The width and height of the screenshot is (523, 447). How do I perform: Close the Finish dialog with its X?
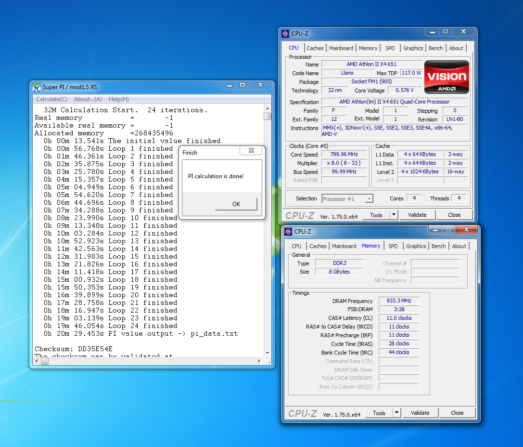click(251, 151)
